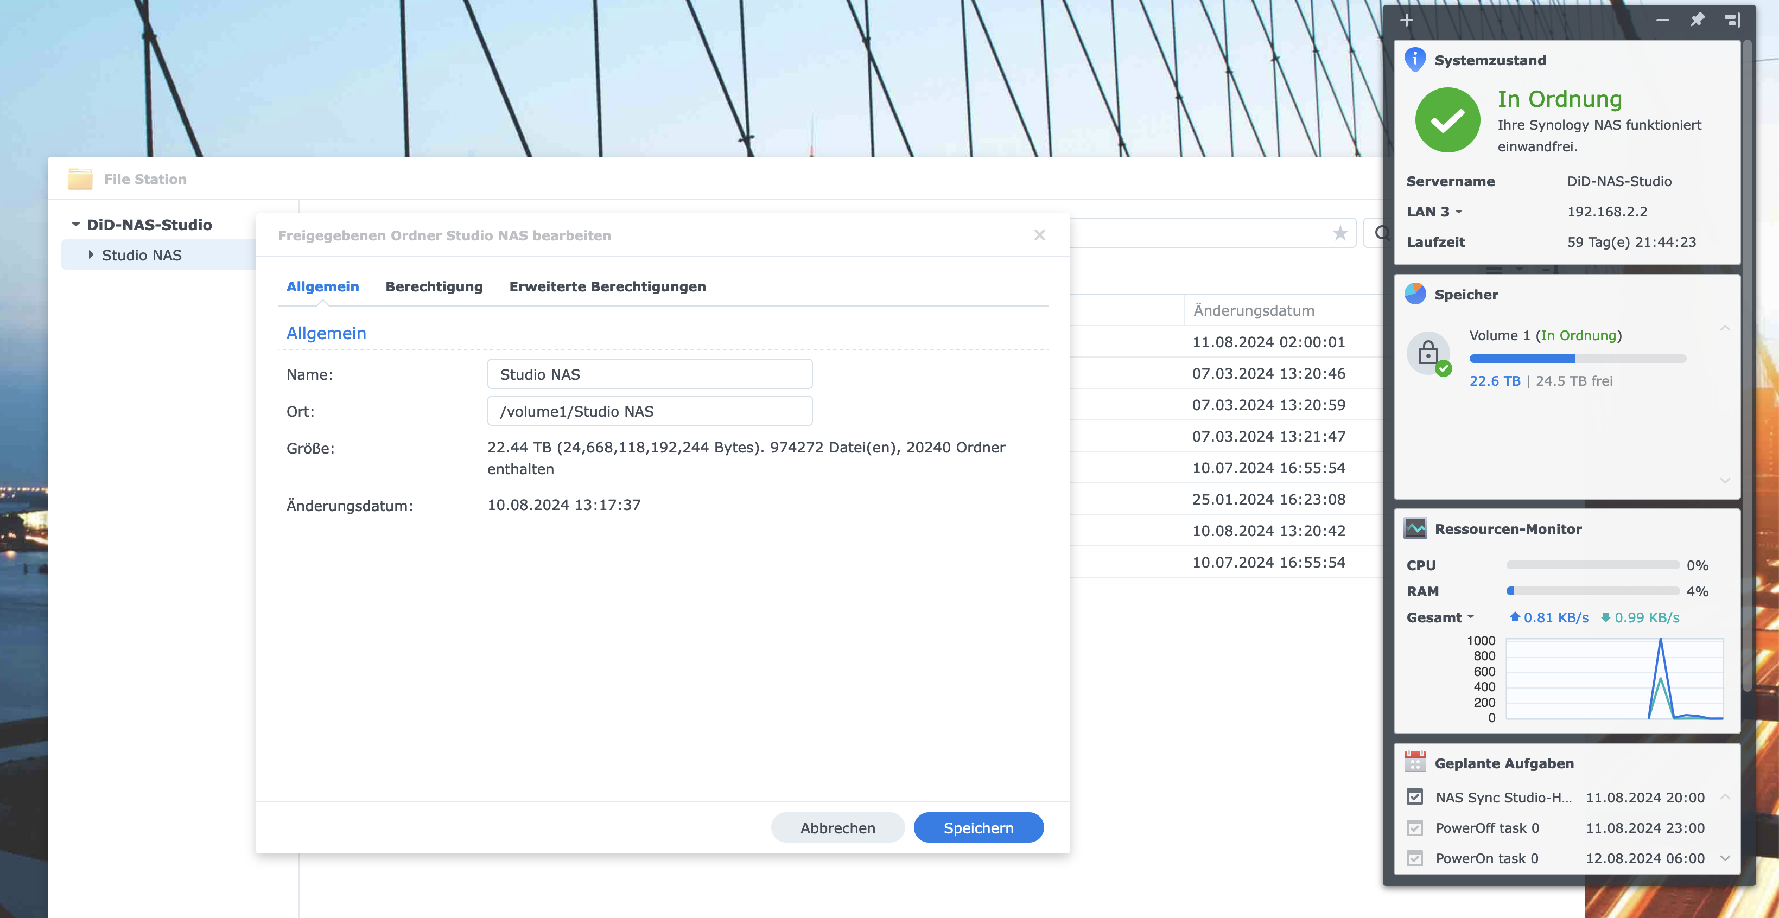Screen dimensions: 1779x918
Task: Click the Volume 1 lock status icon
Action: pyautogui.click(x=1428, y=354)
